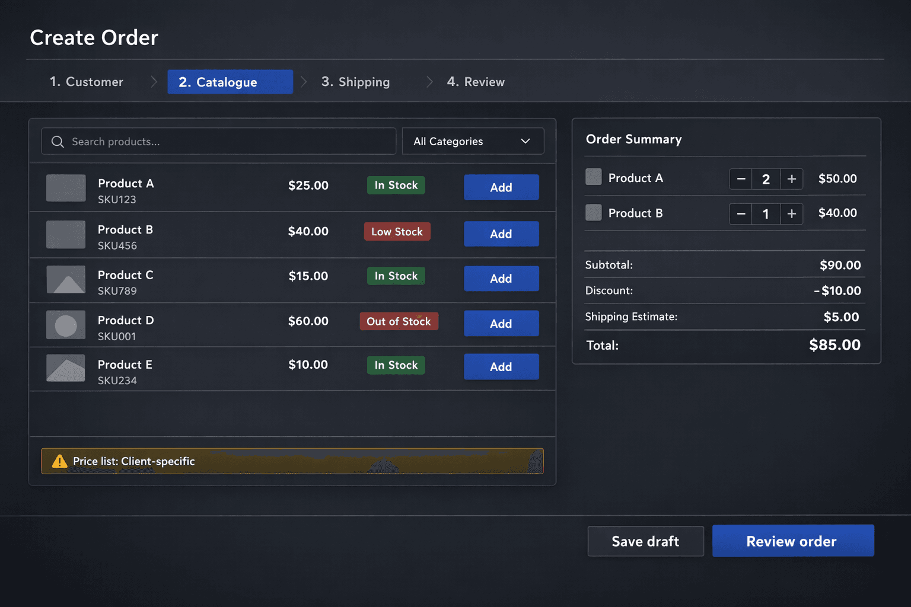Viewport: 911px width, 607px height.
Task: Save the order as draft
Action: (645, 541)
